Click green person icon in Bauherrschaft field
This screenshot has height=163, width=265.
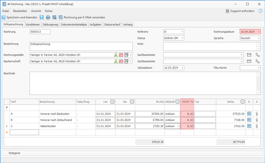pos(116,61)
